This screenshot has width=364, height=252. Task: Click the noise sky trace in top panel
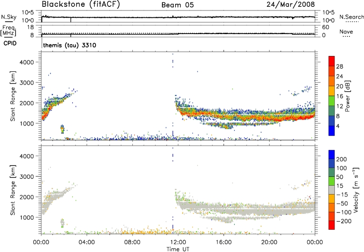tap(178, 17)
